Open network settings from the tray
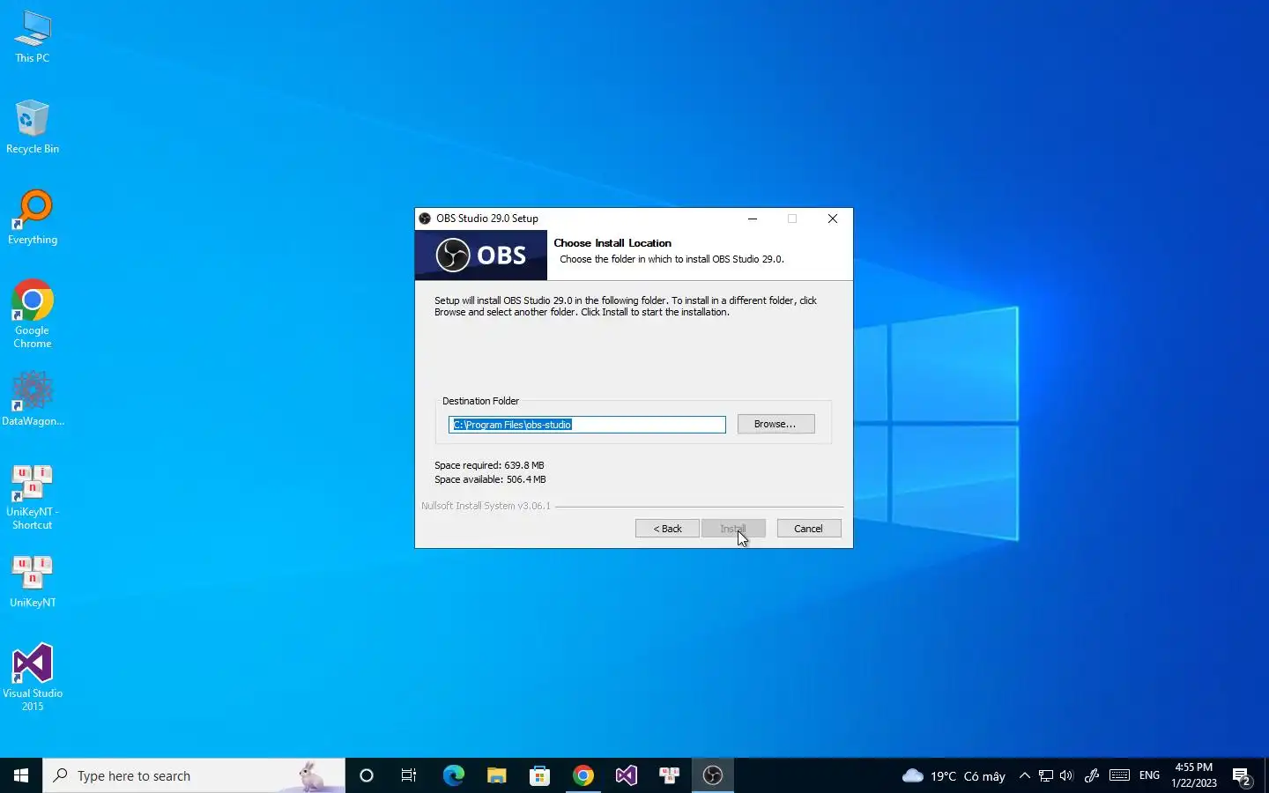Image resolution: width=1269 pixels, height=793 pixels. pos(1045,775)
